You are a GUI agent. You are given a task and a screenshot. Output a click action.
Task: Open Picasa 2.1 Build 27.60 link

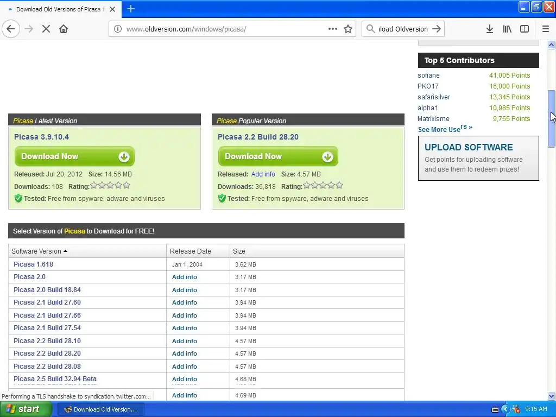click(47, 302)
